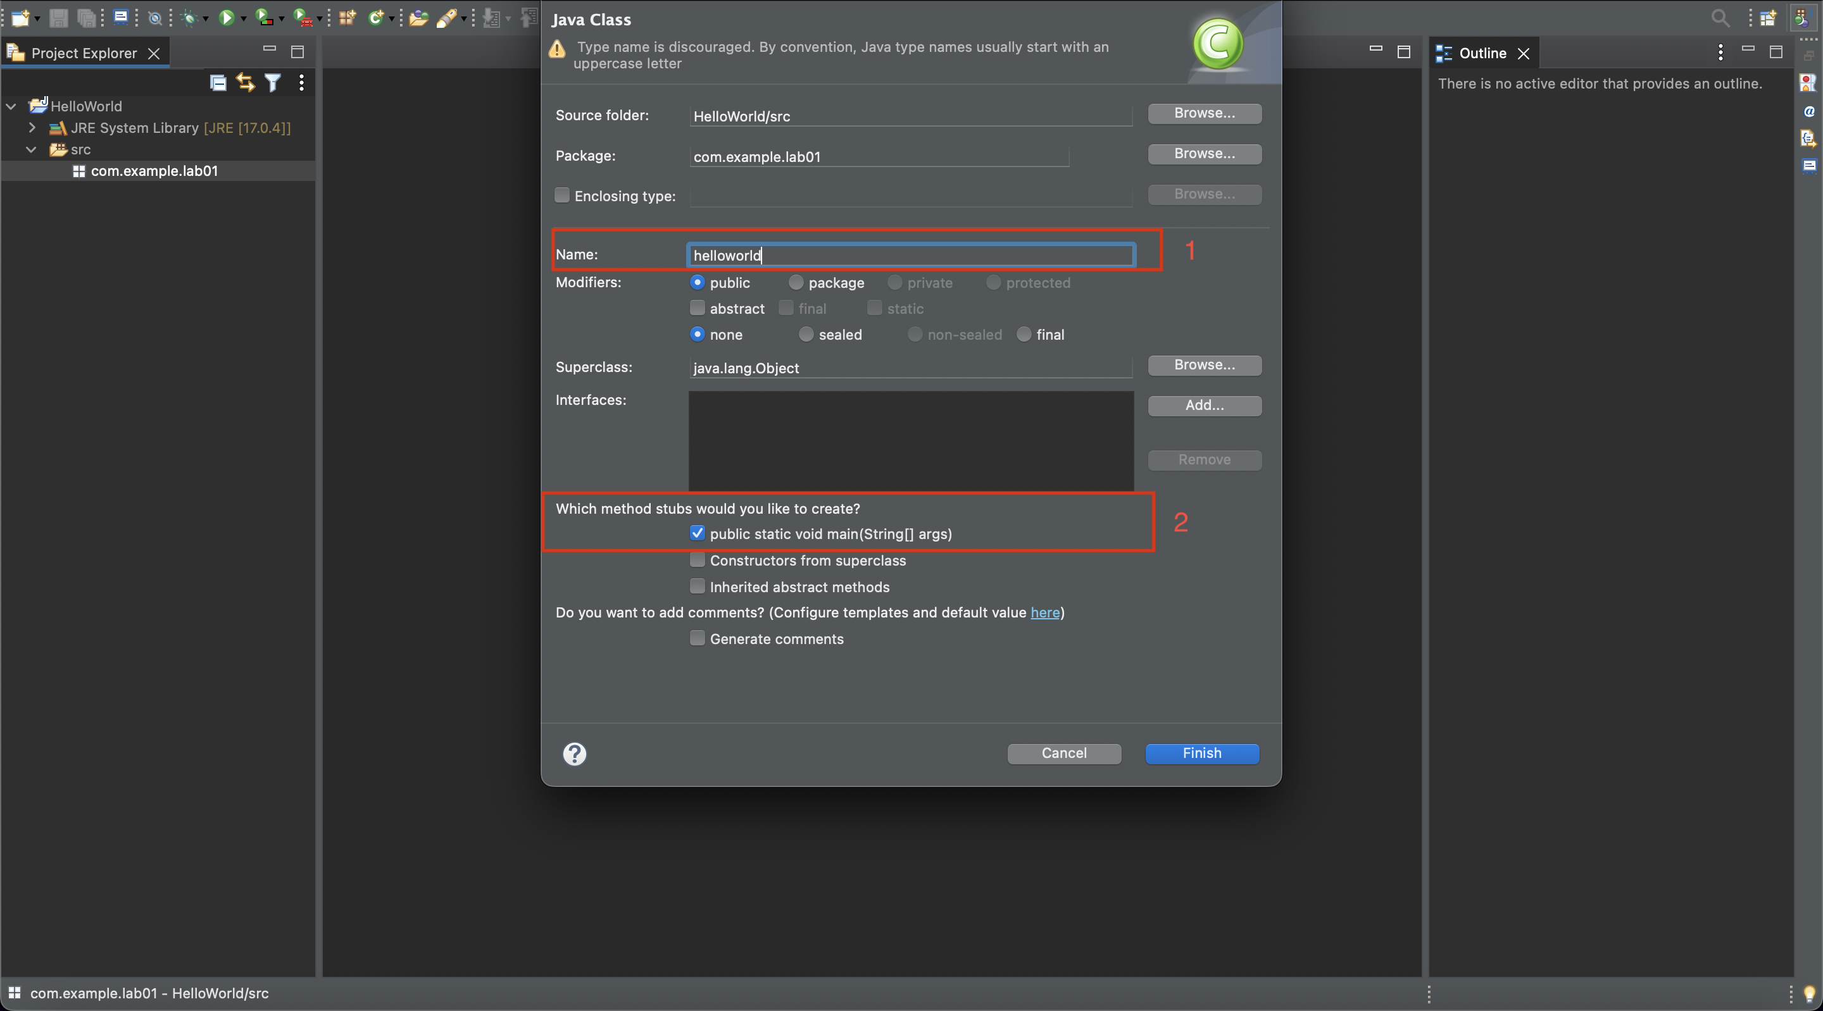Click the Finish button
1823x1011 pixels.
[1203, 754]
